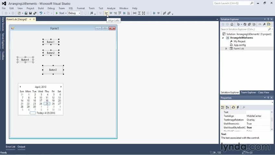The image size is (275, 155).
Task: Click the View Code angle-brackets icon
Action: click(260, 24)
